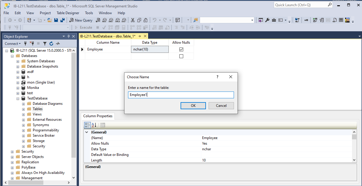362x186 pixels.
Task: Expand the Database Diagrams node
Action: tap(23, 104)
